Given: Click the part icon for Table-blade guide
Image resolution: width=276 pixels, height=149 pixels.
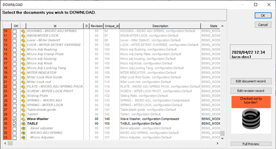Looking at the screenshot, I should (23, 110).
